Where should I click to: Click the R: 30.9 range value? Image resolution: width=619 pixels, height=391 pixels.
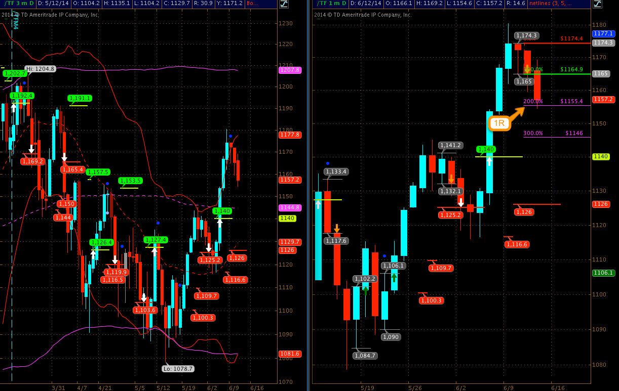(x=204, y=4)
